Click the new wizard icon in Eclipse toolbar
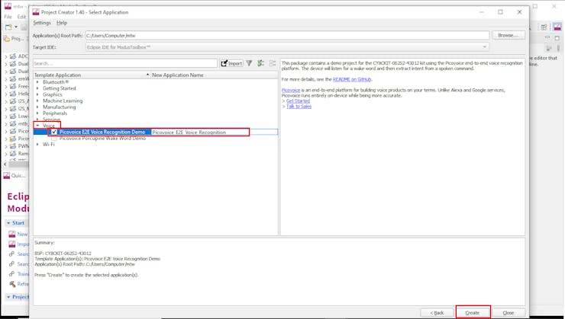 (x=8, y=27)
